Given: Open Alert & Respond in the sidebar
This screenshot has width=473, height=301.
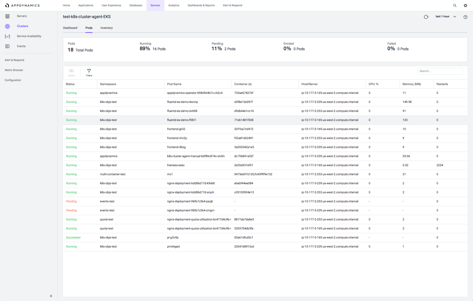Looking at the screenshot, I should 14,60.
